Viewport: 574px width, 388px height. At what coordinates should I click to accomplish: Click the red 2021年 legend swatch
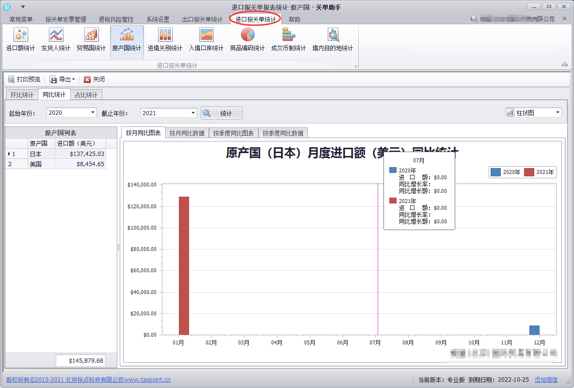point(529,172)
